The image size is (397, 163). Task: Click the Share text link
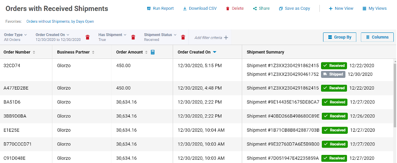click(x=265, y=9)
